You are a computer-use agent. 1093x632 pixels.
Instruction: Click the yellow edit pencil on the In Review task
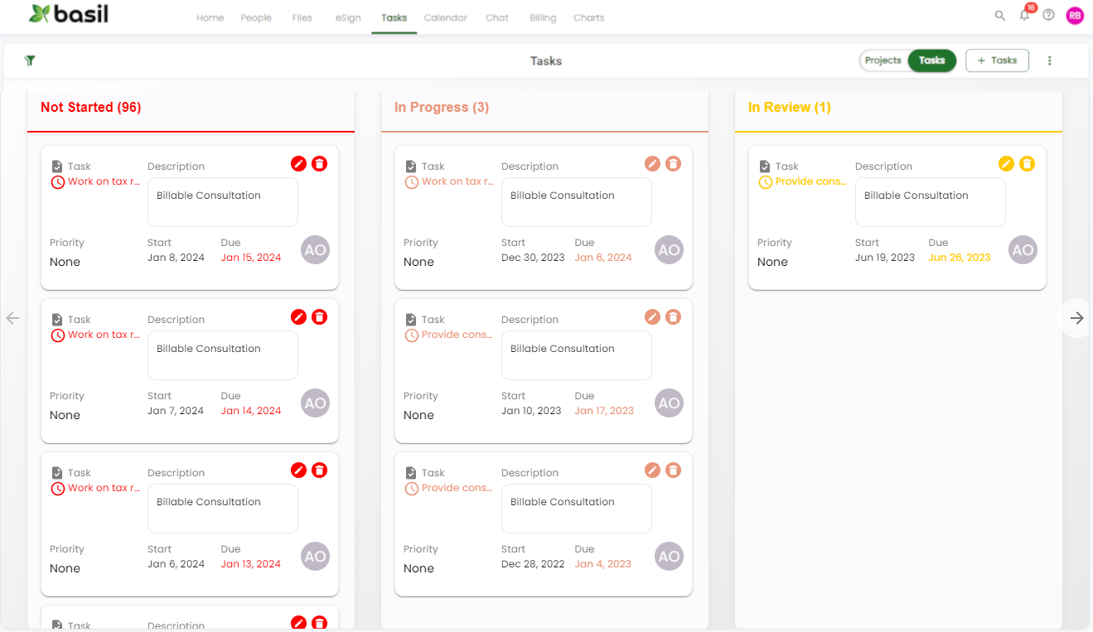coord(1005,163)
